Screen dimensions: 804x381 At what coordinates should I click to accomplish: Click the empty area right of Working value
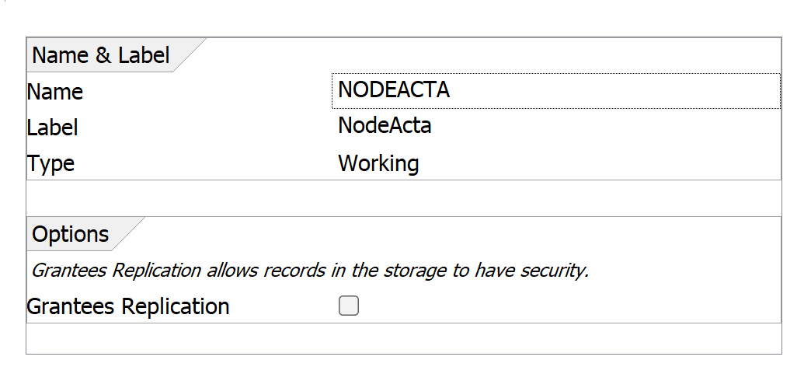(598, 164)
